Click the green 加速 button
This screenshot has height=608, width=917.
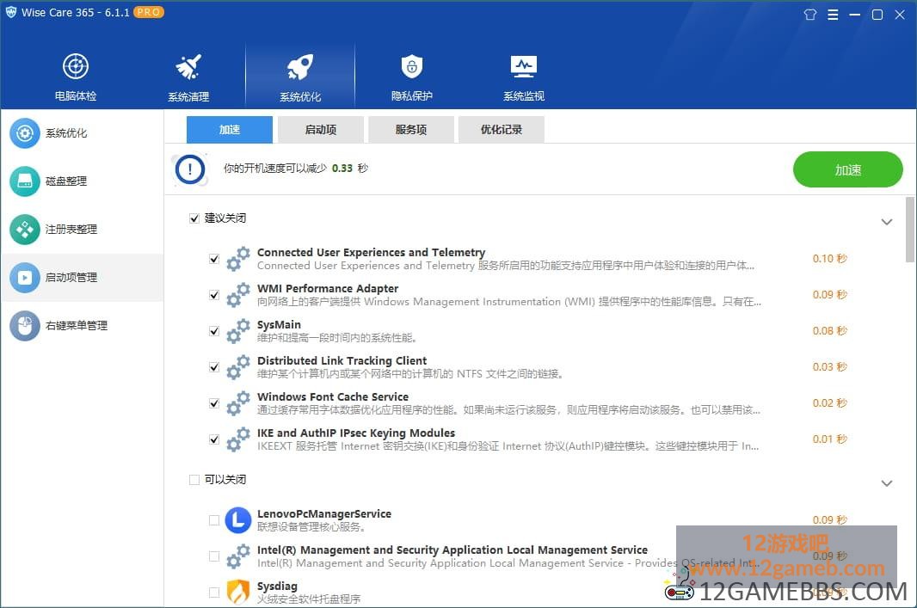[x=847, y=169]
